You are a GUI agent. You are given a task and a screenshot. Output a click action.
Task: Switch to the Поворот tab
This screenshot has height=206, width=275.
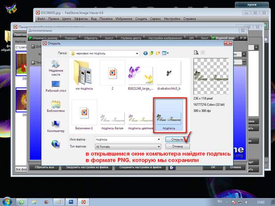[x=71, y=38]
